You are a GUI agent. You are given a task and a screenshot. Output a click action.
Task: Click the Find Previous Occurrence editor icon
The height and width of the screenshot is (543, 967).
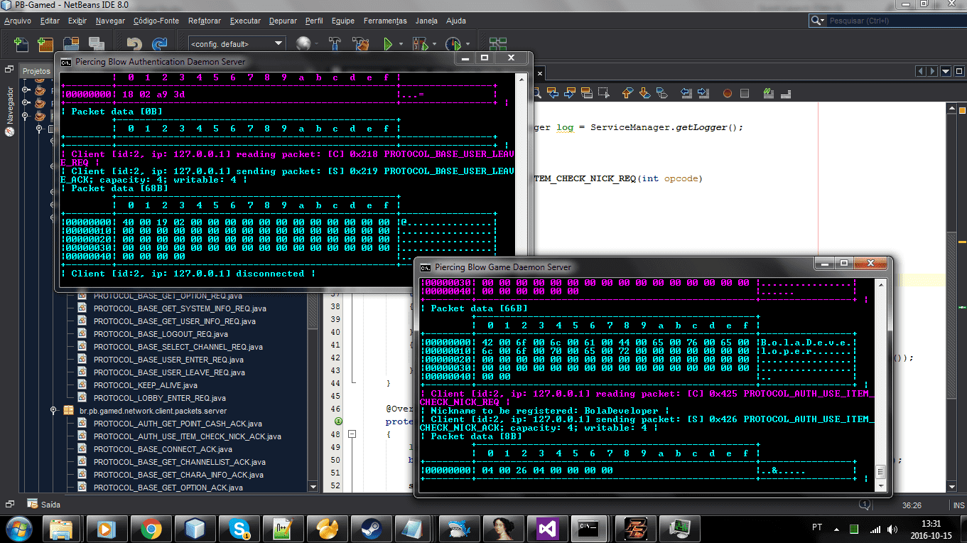553,92
